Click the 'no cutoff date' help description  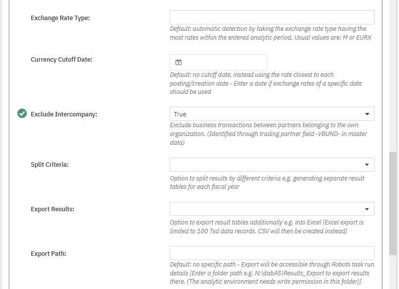coord(266,83)
